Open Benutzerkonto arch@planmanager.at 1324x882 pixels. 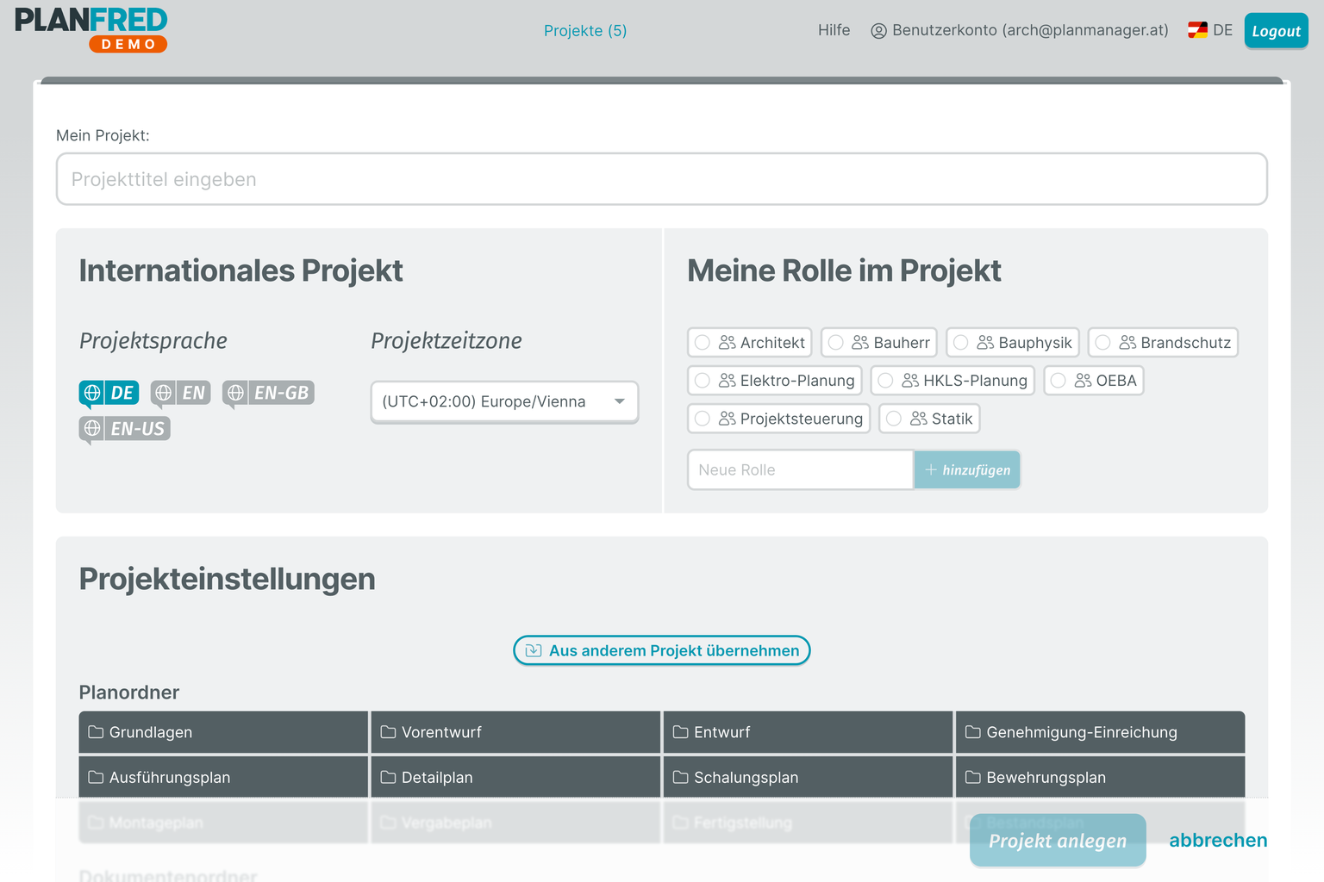(1020, 31)
